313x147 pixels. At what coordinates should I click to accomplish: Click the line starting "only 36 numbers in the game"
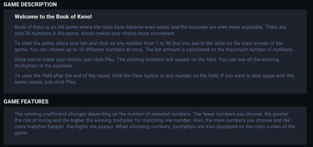(x=95, y=33)
